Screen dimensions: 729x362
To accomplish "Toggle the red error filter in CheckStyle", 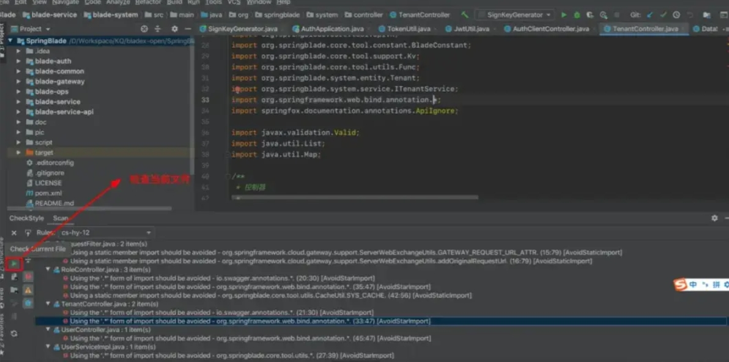I will pyautogui.click(x=28, y=277).
